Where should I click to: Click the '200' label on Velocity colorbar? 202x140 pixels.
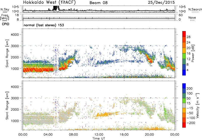tap(190, 88)
